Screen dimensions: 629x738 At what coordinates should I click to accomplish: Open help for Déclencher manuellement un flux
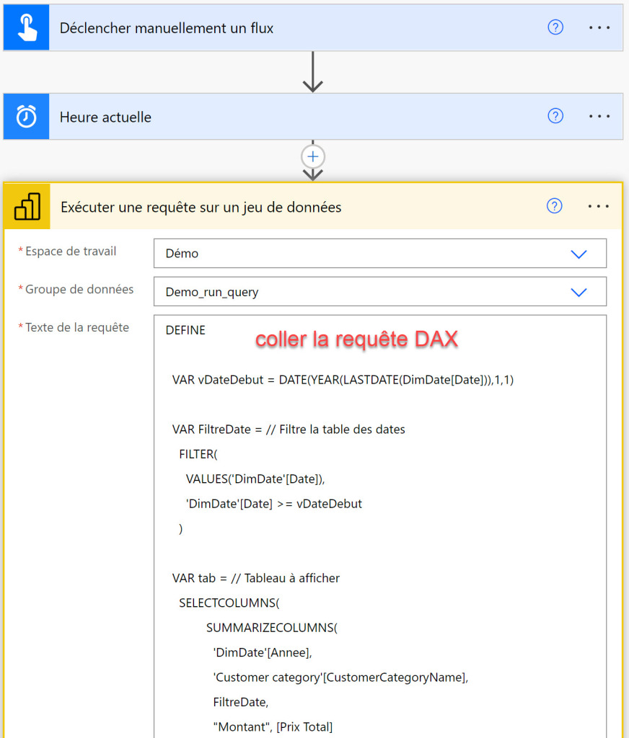pos(555,27)
